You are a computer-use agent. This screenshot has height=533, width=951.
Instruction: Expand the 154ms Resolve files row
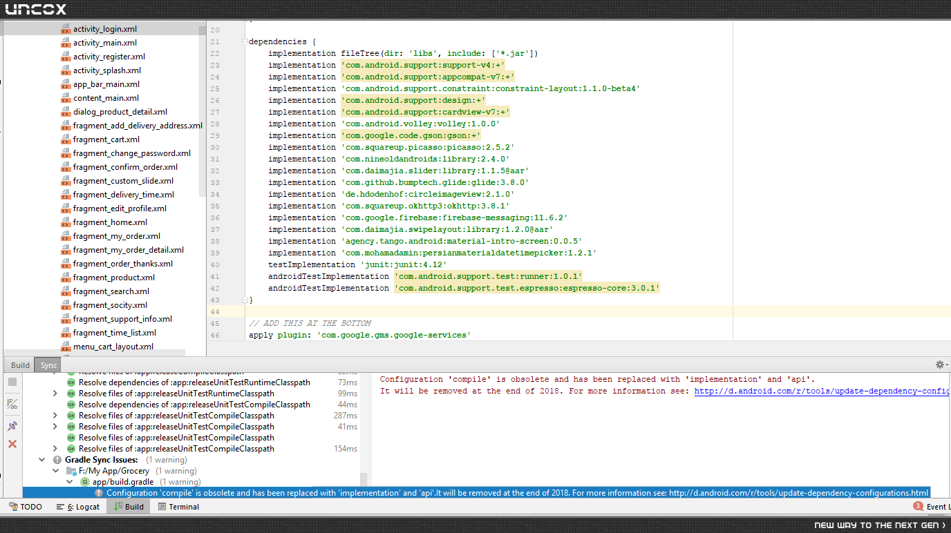coord(55,449)
